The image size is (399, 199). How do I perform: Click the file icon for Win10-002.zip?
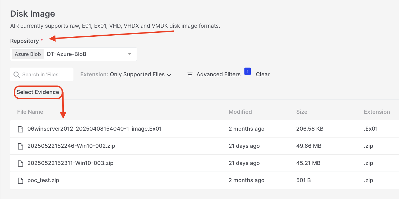coord(20,146)
